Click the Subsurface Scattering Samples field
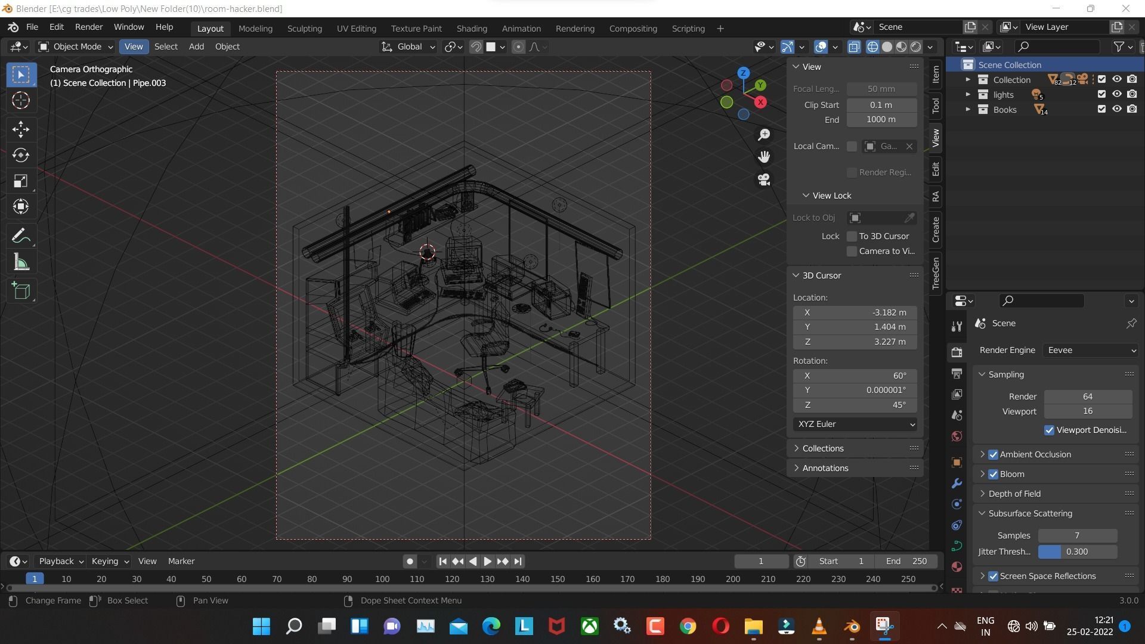 point(1077,535)
